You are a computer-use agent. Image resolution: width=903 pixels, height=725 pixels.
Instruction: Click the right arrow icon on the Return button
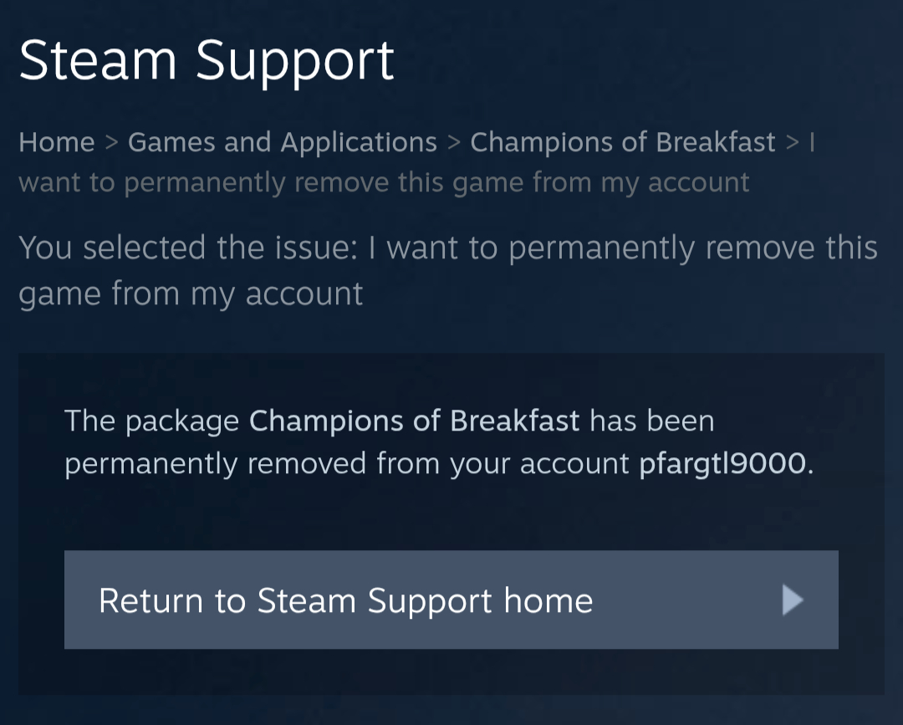792,600
